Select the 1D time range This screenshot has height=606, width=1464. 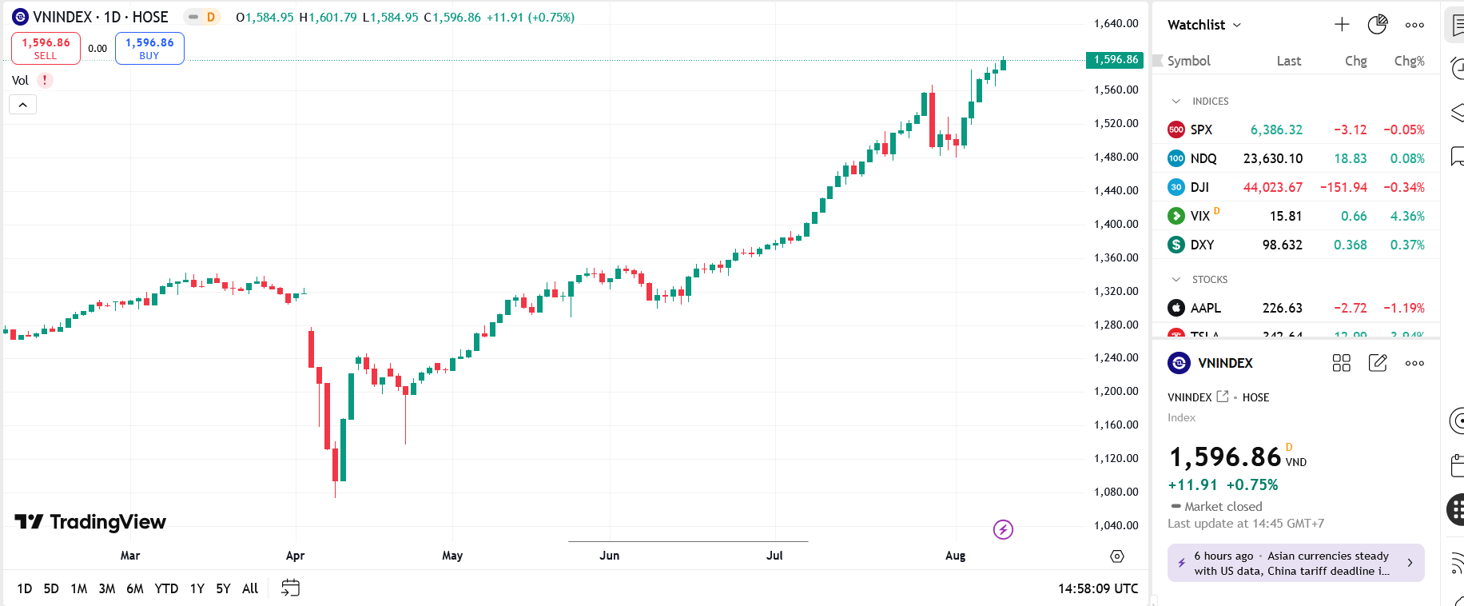pyautogui.click(x=25, y=588)
